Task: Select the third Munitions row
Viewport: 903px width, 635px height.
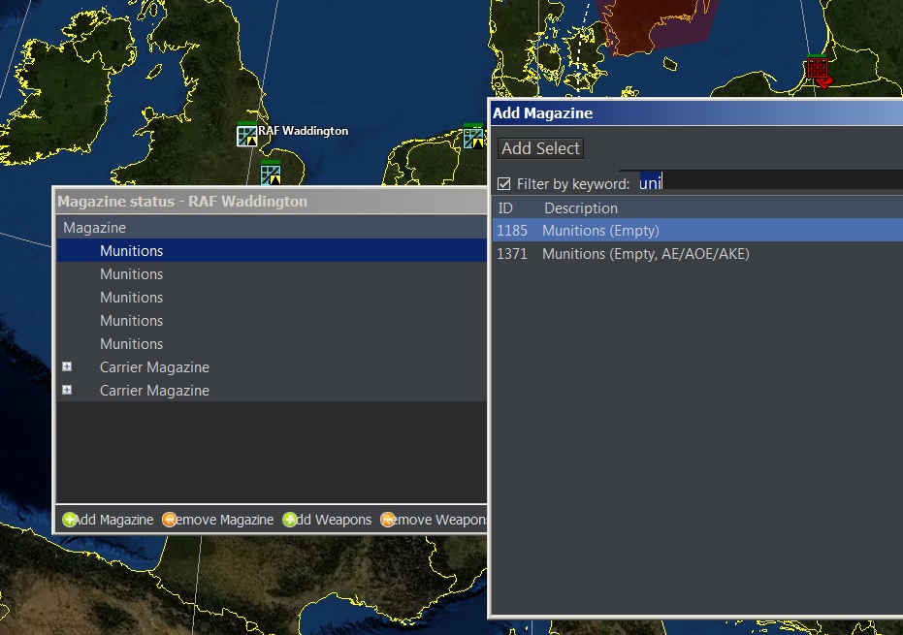Action: [x=272, y=297]
